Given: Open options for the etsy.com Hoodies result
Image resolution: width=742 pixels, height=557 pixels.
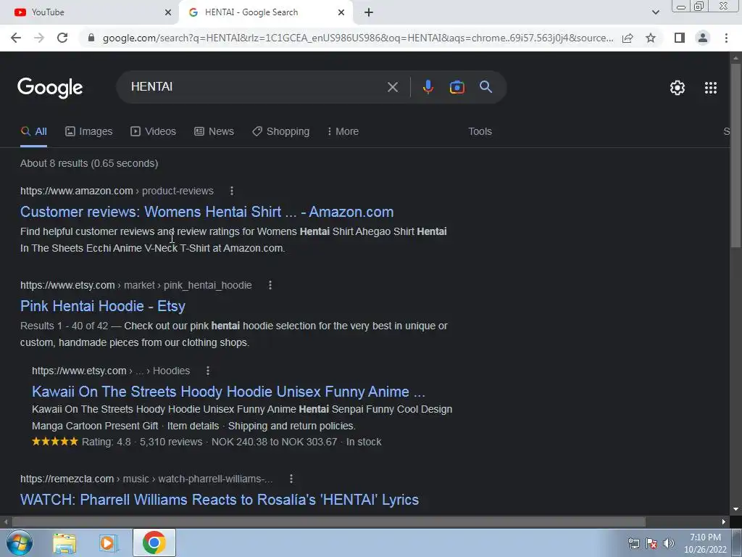Looking at the screenshot, I should point(208,371).
